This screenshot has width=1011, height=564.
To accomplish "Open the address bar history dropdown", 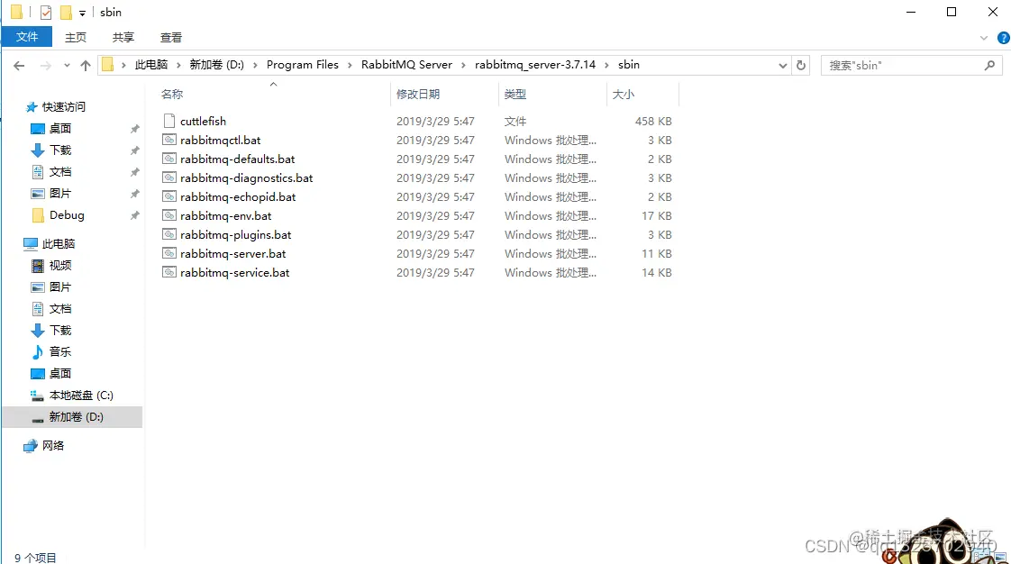I will tap(782, 65).
